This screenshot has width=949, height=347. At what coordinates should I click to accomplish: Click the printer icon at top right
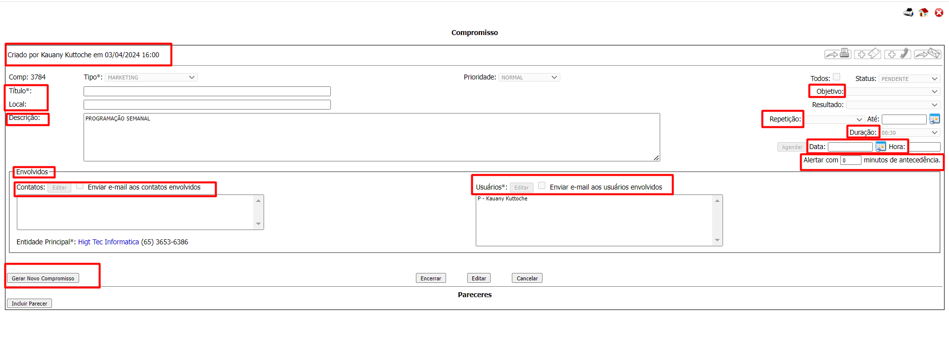[908, 12]
